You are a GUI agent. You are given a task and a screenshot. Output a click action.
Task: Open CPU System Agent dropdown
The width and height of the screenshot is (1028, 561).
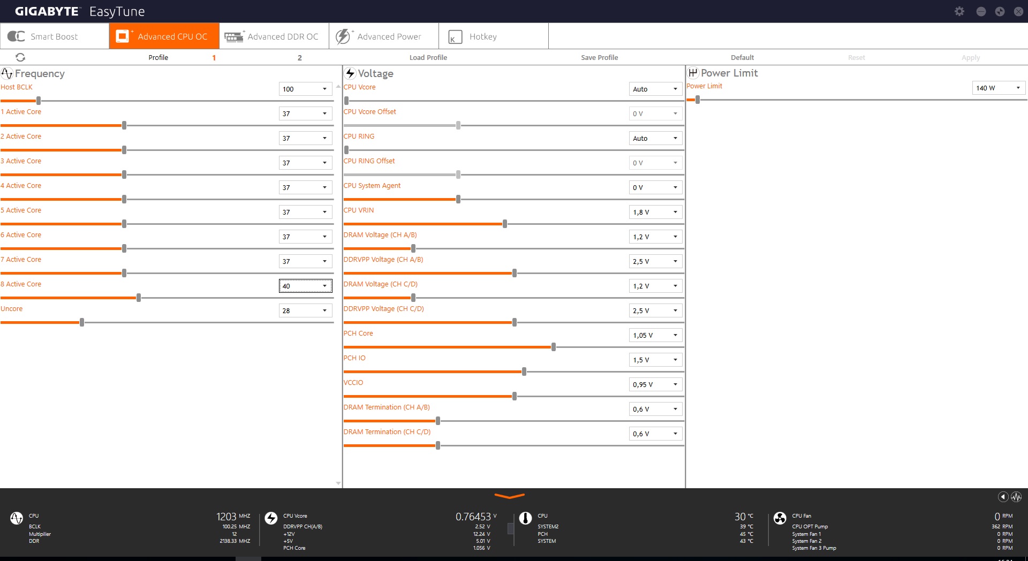[656, 187]
